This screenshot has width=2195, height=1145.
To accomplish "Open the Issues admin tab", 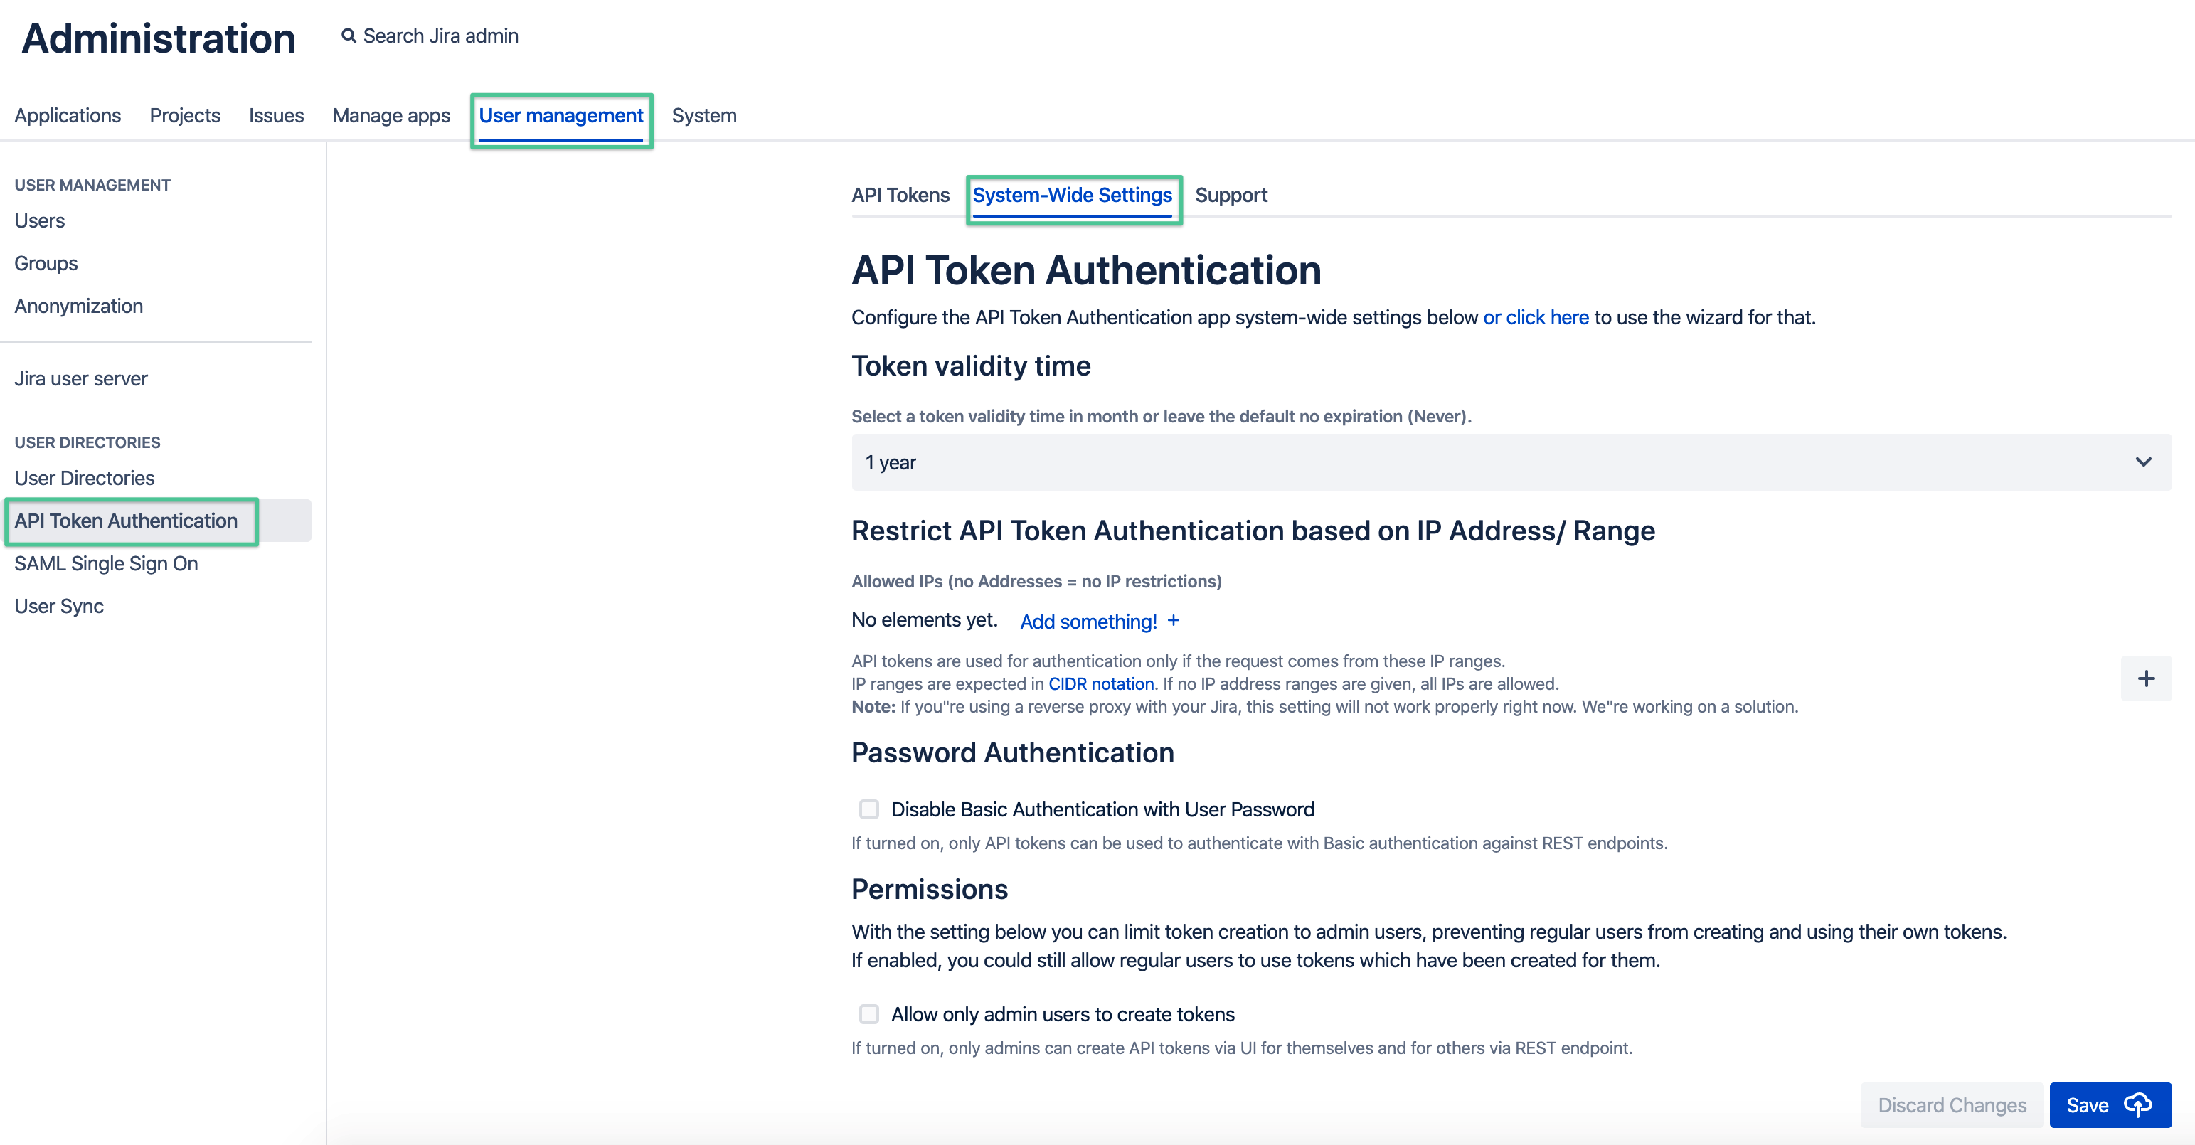I will (276, 115).
